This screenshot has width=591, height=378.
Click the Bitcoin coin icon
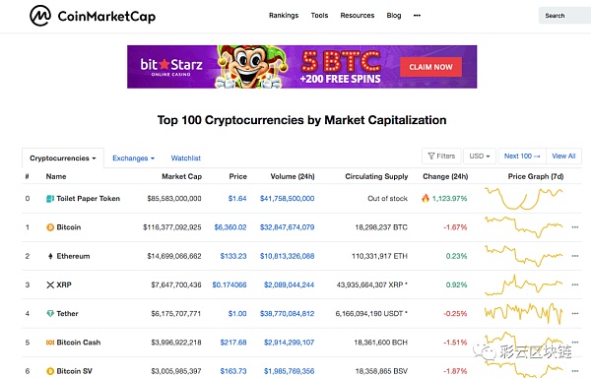pos(50,227)
